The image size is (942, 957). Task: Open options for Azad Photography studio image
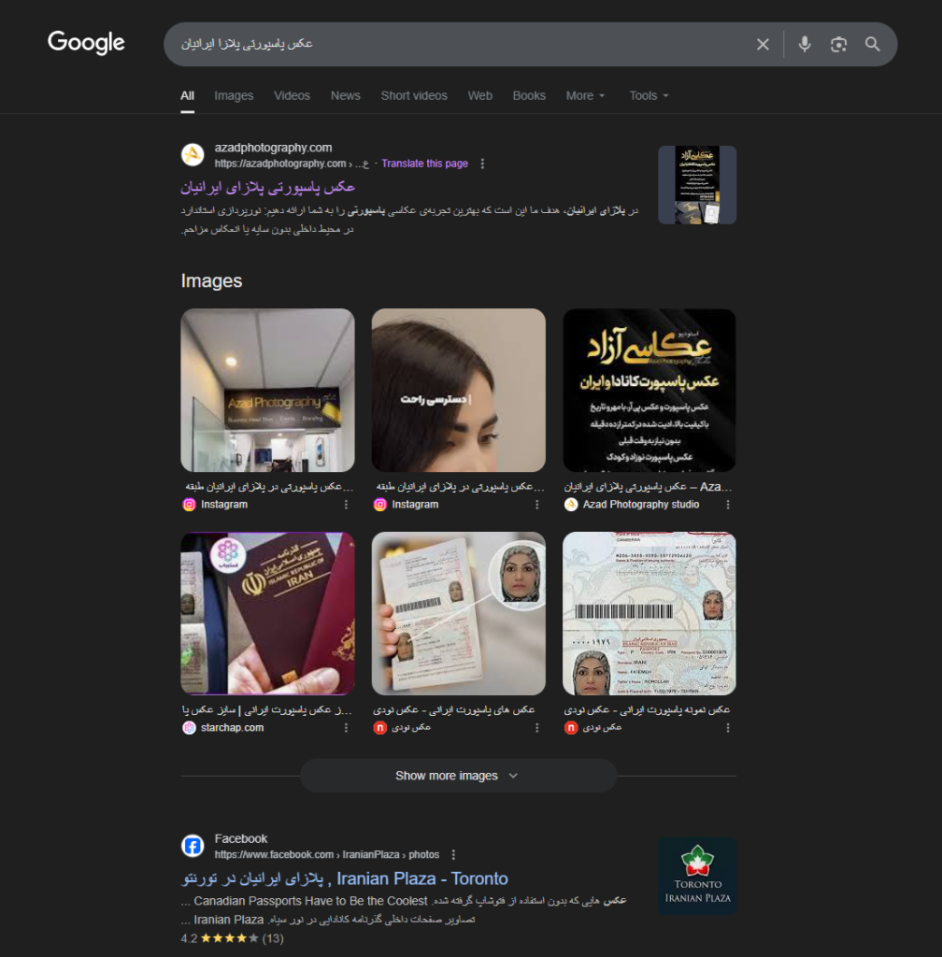coord(727,504)
